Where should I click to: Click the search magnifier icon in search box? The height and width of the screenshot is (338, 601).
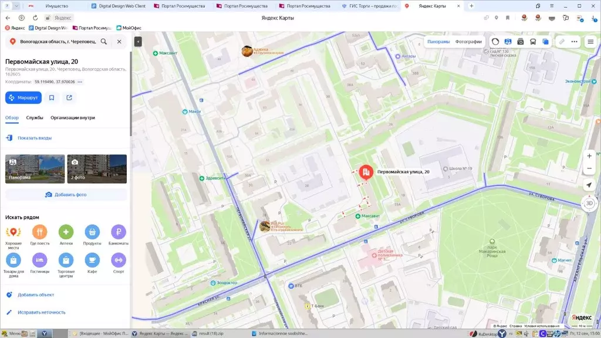pos(104,42)
